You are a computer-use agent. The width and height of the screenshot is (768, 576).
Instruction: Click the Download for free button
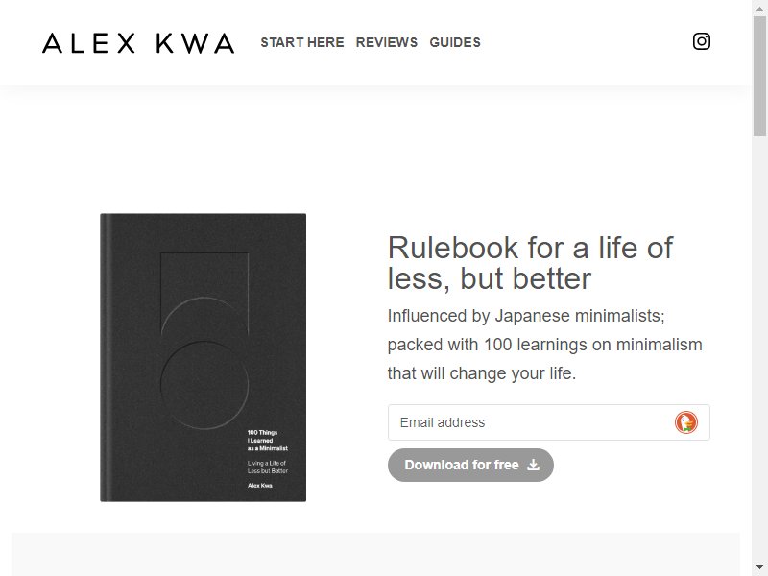click(470, 465)
